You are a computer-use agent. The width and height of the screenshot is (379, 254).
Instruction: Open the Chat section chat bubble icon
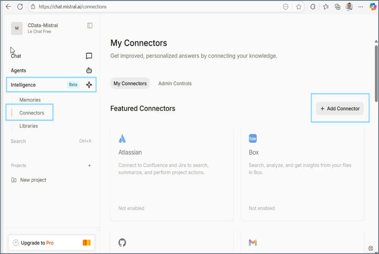click(89, 56)
